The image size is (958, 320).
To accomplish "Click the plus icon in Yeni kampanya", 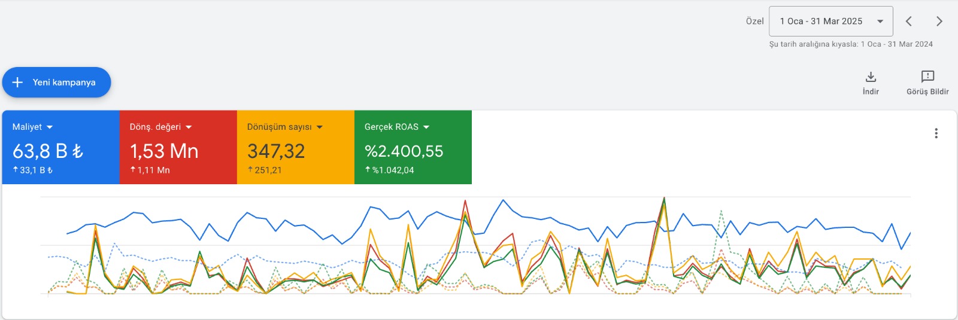I will [x=18, y=83].
